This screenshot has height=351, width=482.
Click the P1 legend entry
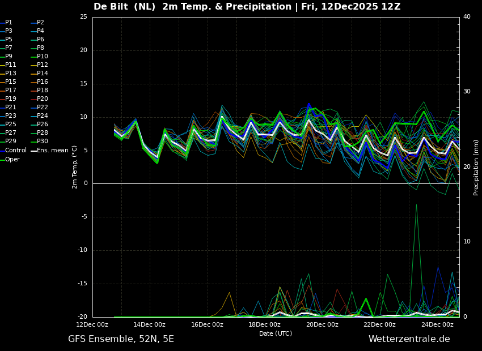(6, 23)
